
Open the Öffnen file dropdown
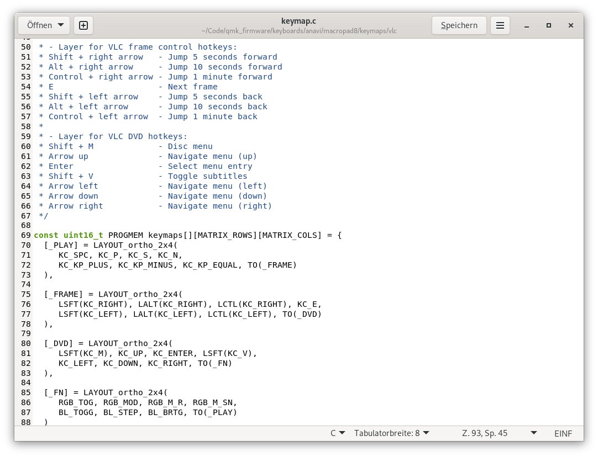[44, 25]
